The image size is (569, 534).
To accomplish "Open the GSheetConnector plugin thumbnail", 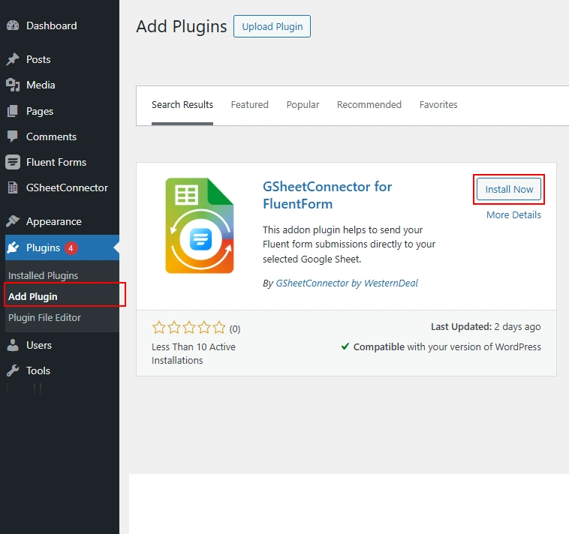I will 199,226.
